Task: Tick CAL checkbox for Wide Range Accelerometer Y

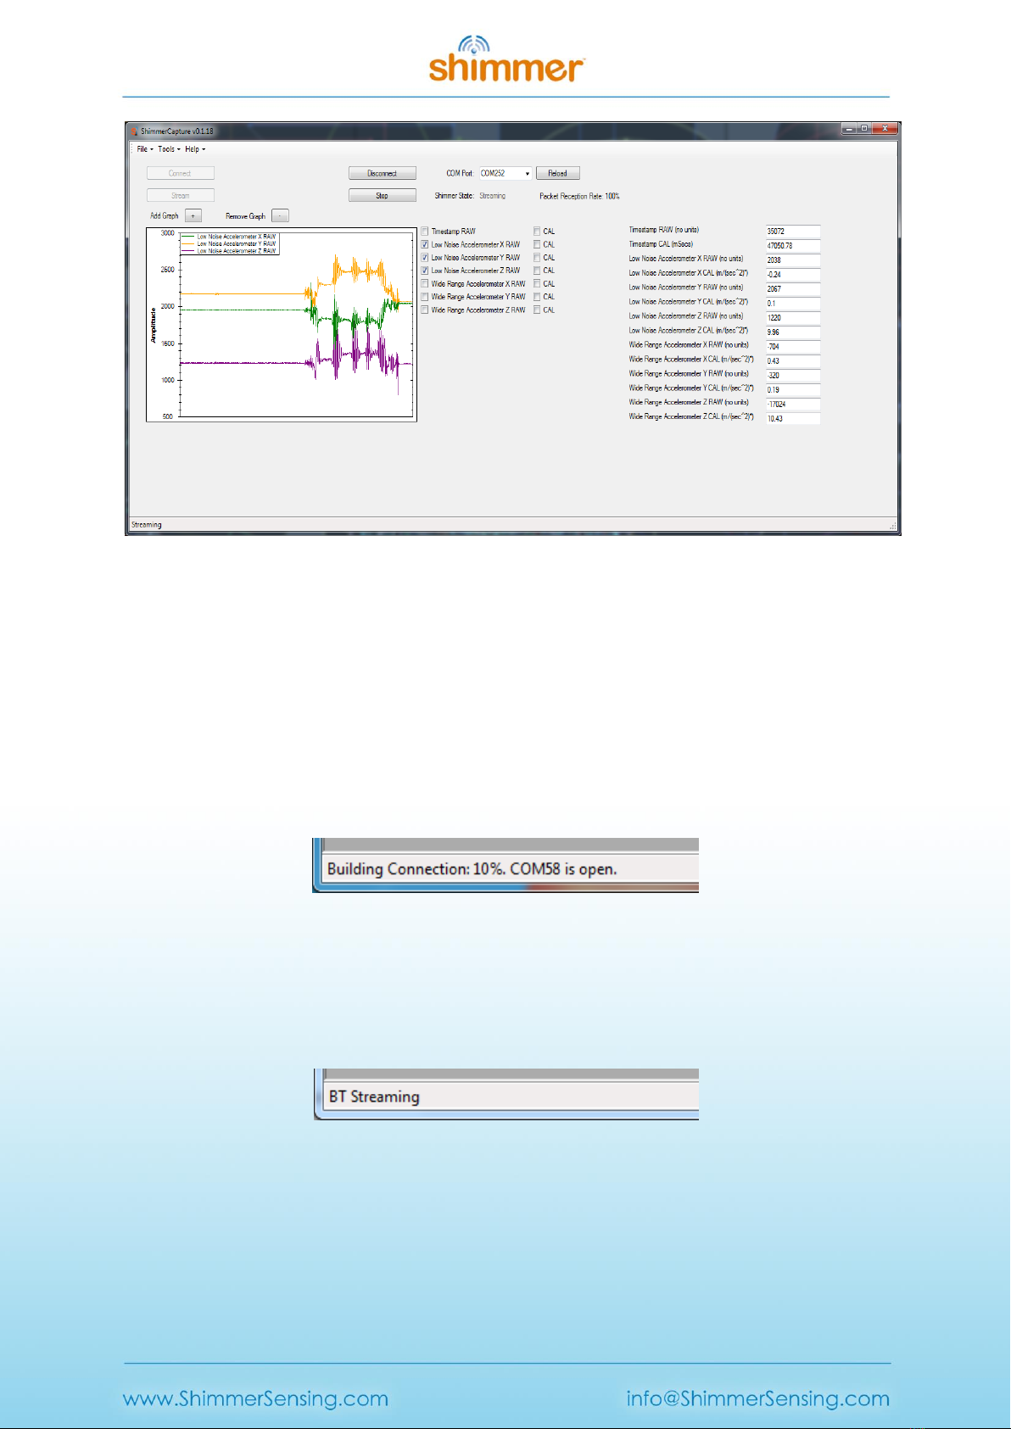Action: 537,297
